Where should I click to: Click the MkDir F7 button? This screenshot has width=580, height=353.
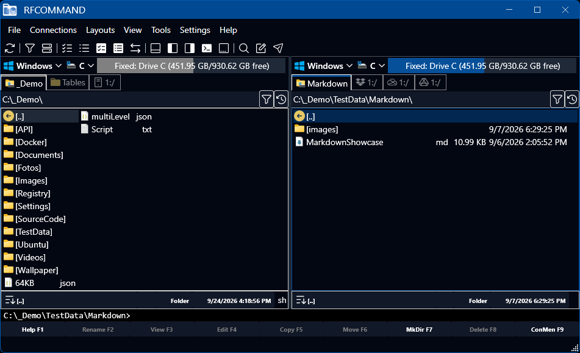[x=419, y=329]
